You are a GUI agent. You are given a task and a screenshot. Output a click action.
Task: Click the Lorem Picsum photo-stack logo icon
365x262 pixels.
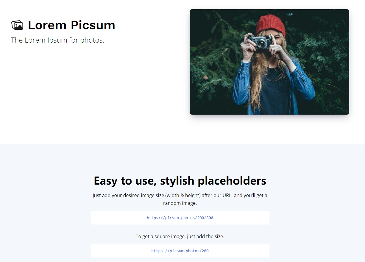coord(17,25)
